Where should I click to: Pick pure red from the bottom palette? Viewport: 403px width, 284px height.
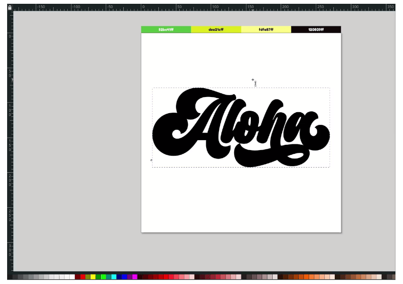click(83, 277)
